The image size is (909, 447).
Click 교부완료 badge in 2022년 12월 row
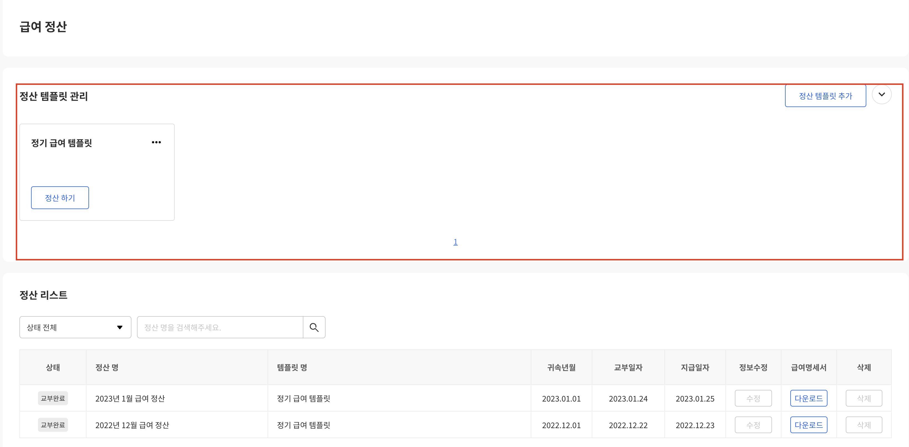click(53, 425)
